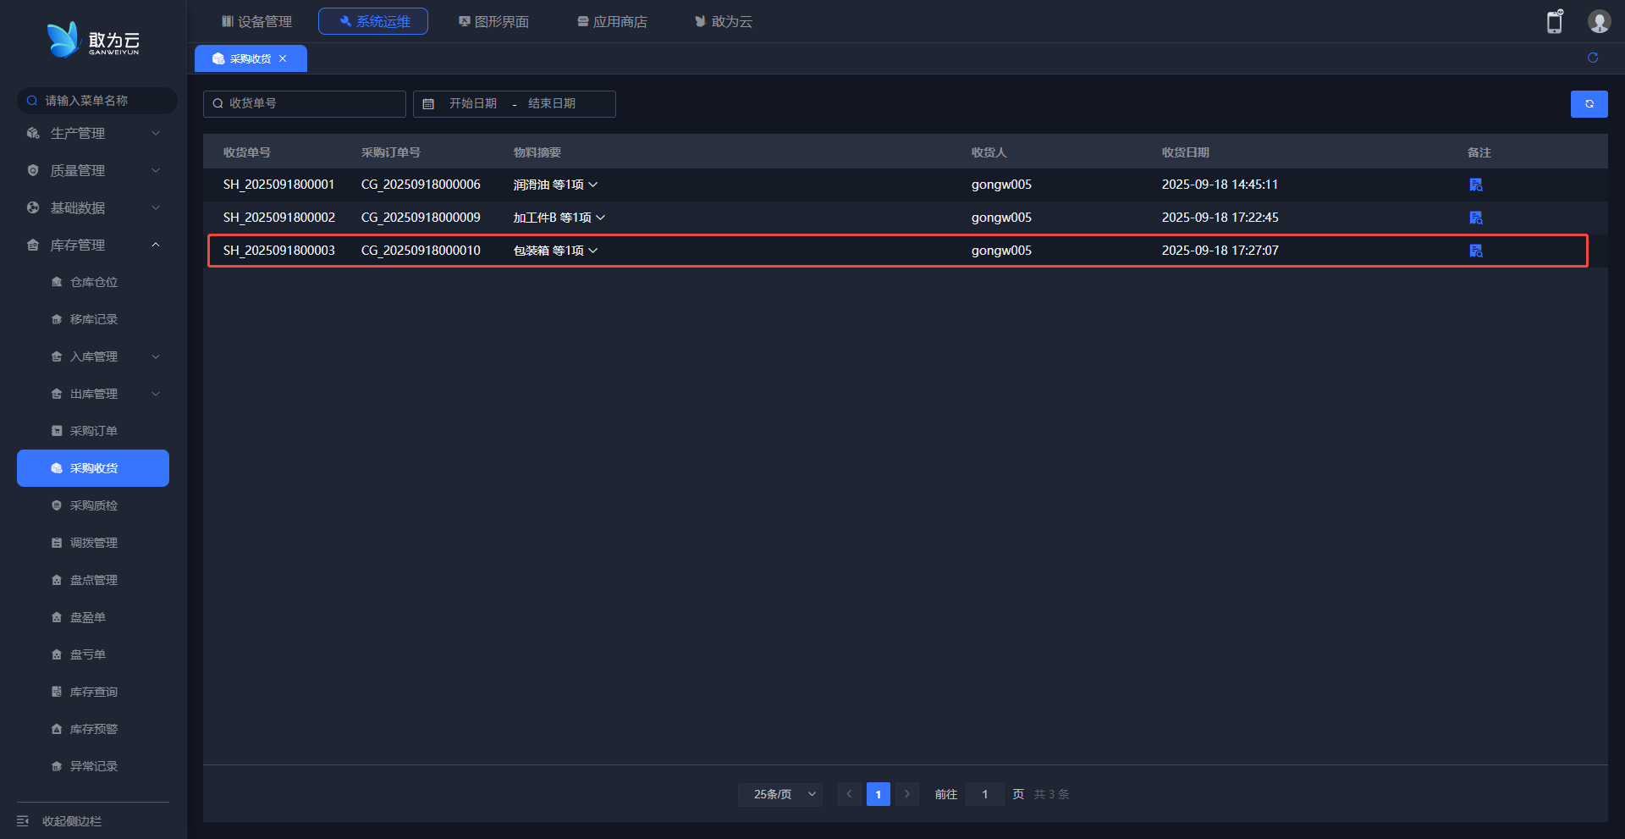This screenshot has height=839, width=1625.
Task: Switch to 设备管理 top menu
Action: (256, 21)
